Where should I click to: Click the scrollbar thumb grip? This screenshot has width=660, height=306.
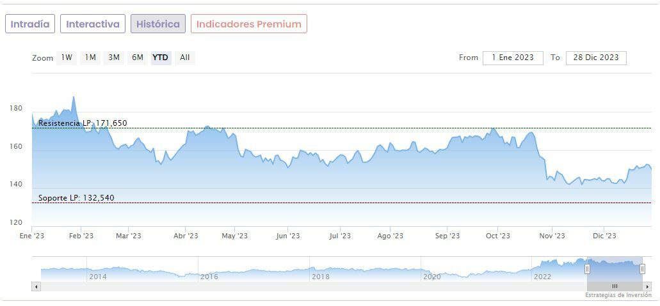[x=615, y=286]
